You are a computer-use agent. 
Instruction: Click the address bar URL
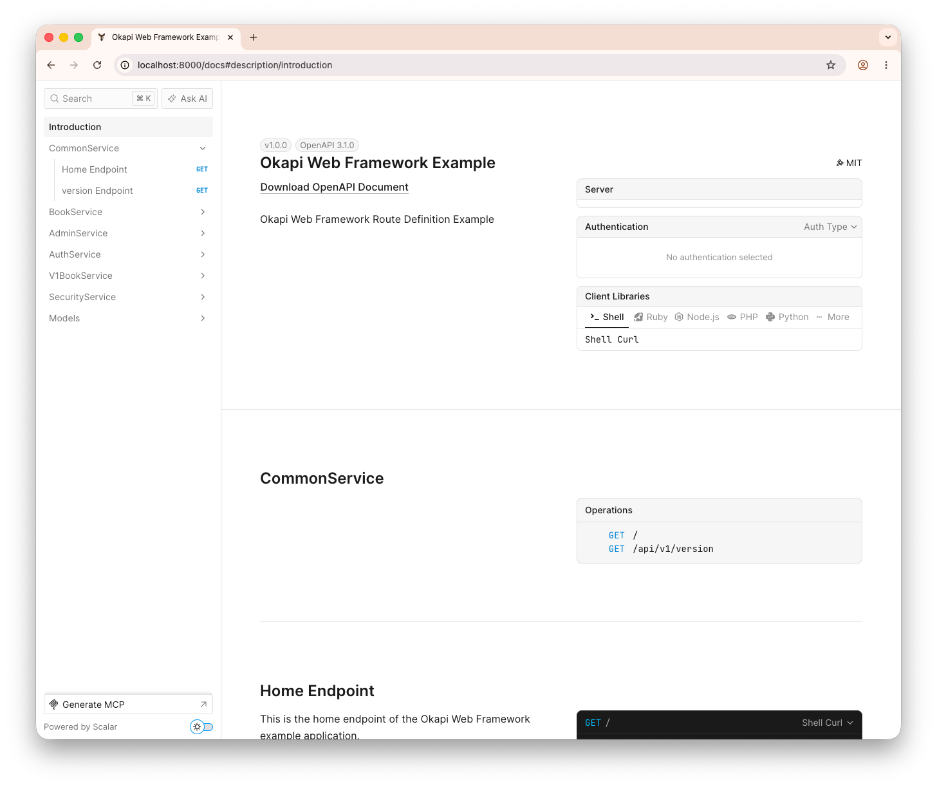pyautogui.click(x=235, y=65)
